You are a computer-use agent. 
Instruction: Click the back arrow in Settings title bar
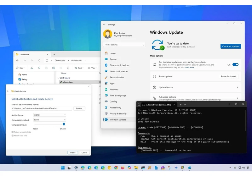pos(104,25)
